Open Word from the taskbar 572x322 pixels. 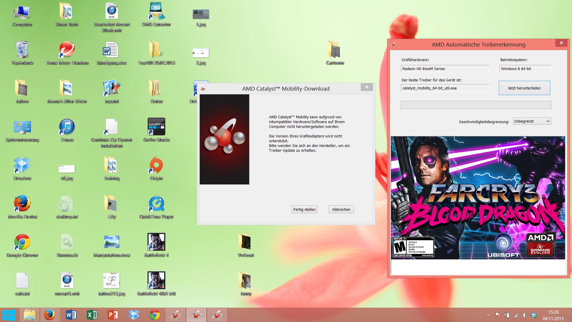(71, 315)
